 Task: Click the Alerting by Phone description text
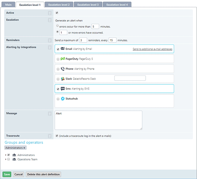point(84,69)
